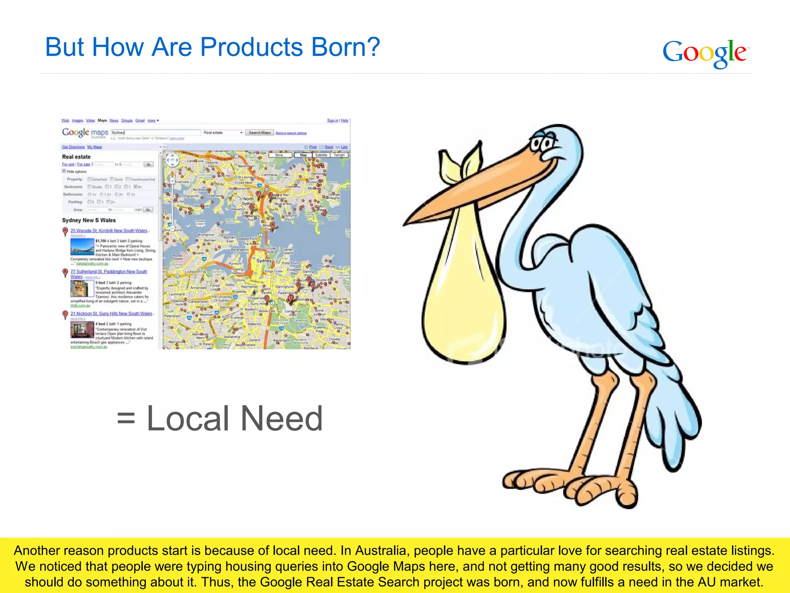Select the 3+ bathrooms radio button
The height and width of the screenshot is (593, 790).
128,194
